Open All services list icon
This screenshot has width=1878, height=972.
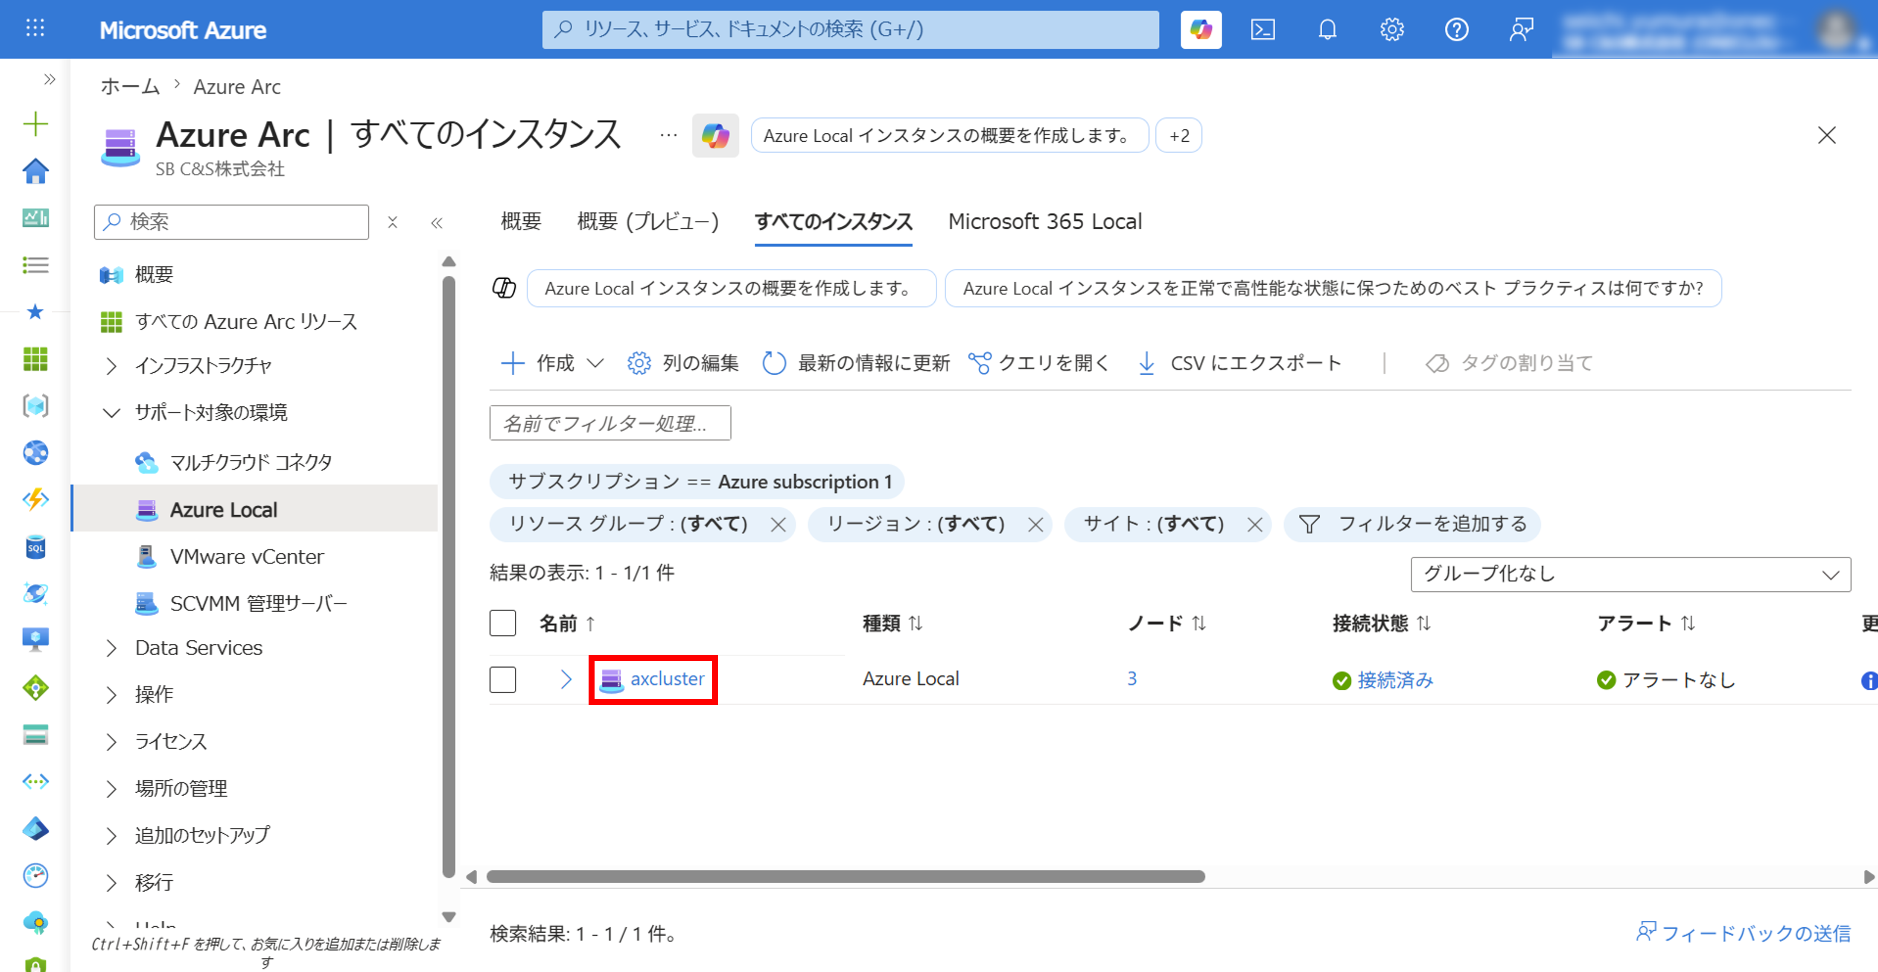coord(35,265)
